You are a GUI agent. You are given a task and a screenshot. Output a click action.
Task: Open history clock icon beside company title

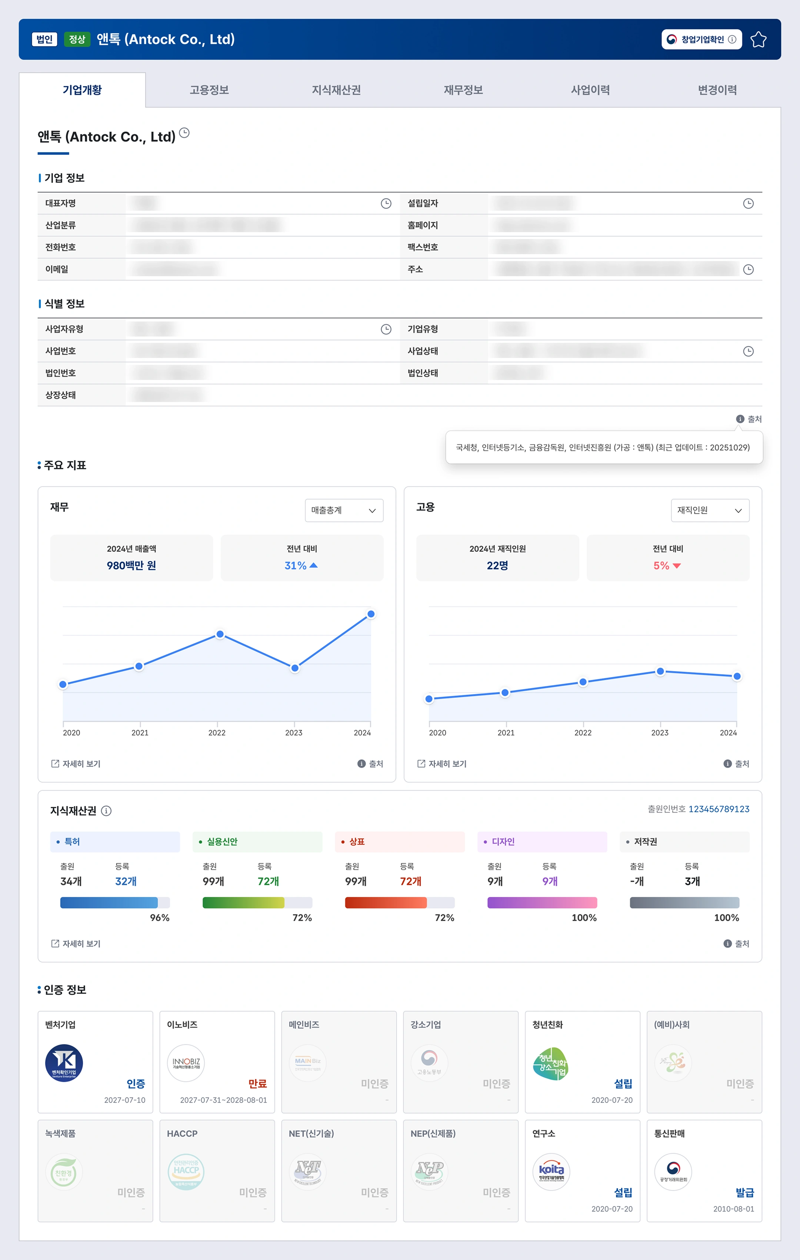point(184,133)
